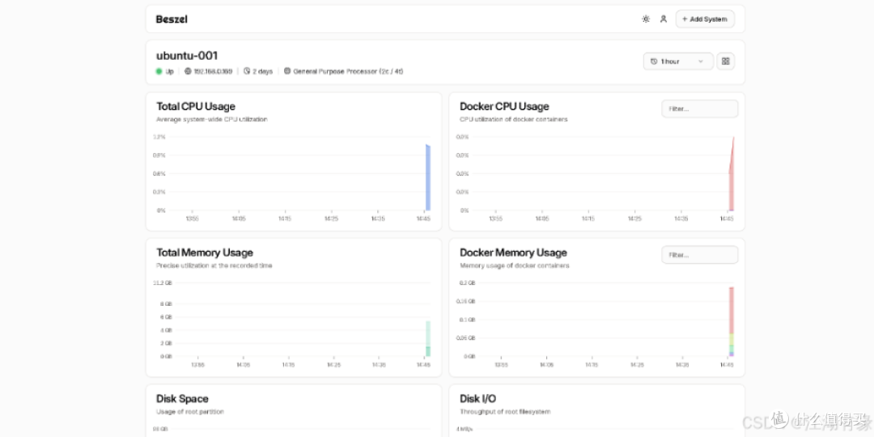
Task: Open the user account menu icon
Action: (664, 19)
